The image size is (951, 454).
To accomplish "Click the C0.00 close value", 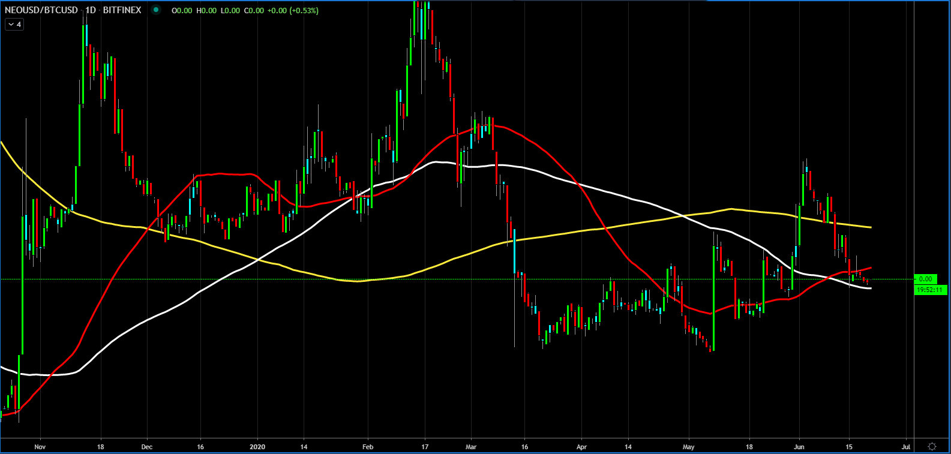I will 254,11.
